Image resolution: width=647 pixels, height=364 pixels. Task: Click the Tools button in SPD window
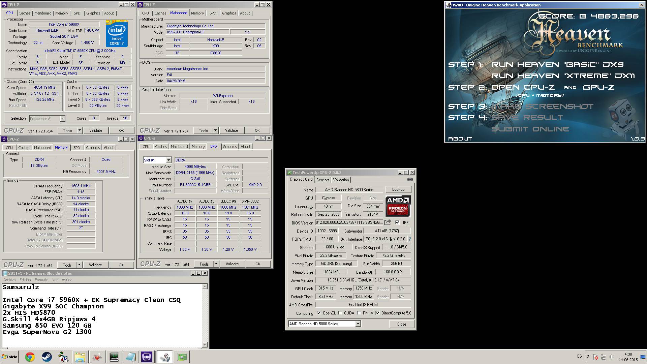(x=204, y=264)
